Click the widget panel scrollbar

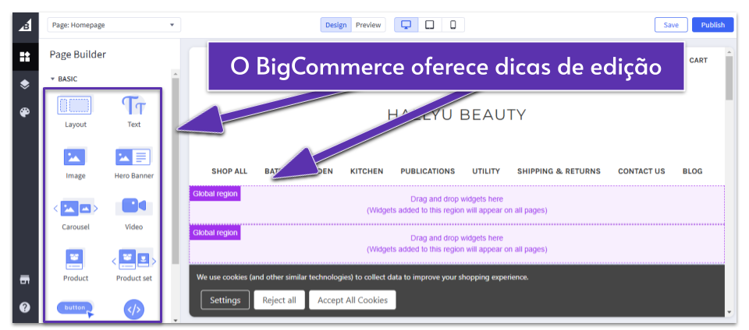pos(176,171)
